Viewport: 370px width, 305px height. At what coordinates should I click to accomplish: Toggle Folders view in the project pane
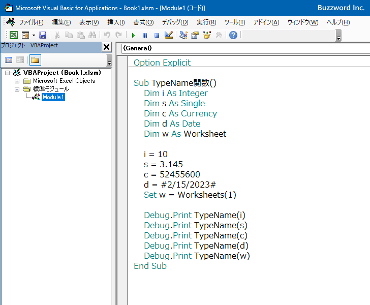pyautogui.click(x=35, y=60)
